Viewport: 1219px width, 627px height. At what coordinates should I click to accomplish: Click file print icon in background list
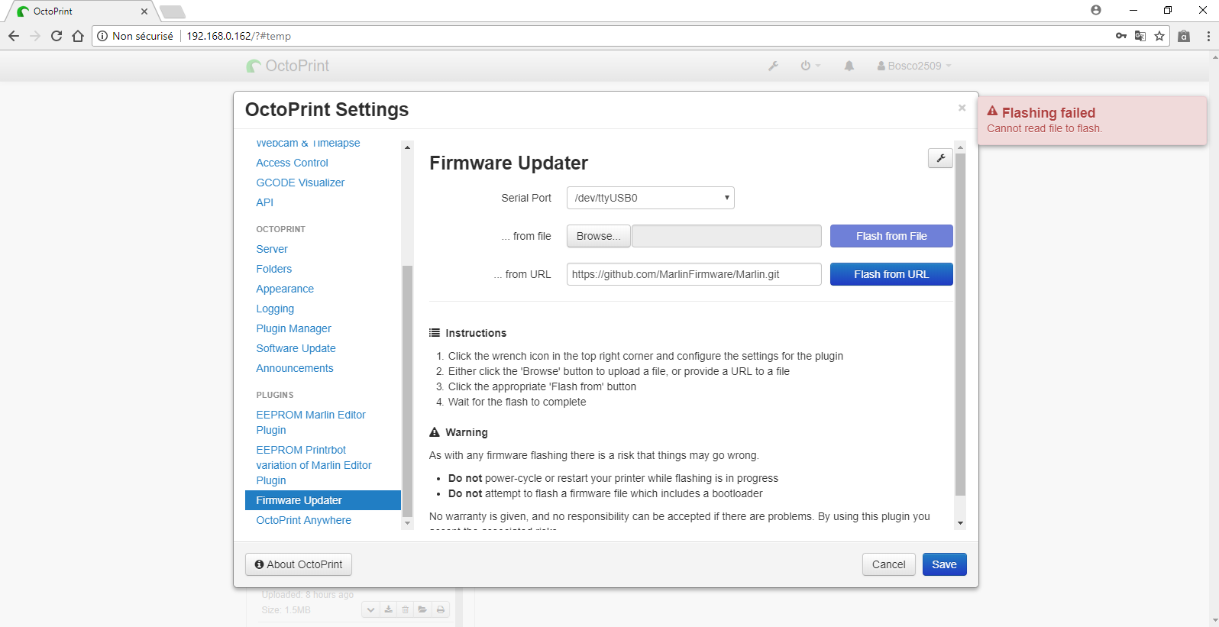tap(441, 609)
